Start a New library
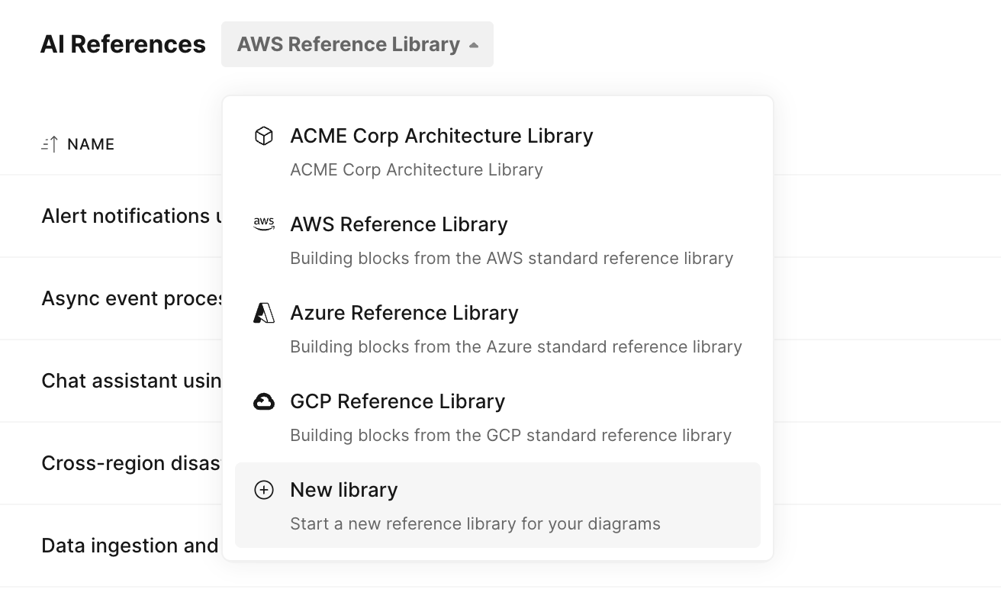This screenshot has width=1001, height=615. point(497,505)
